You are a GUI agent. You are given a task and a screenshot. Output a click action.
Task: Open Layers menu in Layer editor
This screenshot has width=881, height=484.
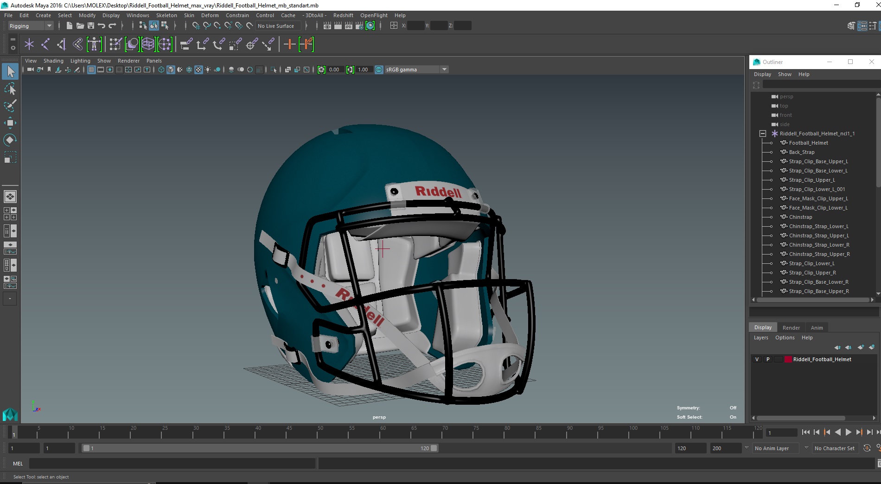(x=760, y=338)
